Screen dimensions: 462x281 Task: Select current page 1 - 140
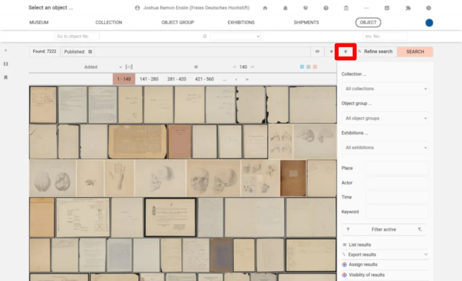tap(124, 79)
